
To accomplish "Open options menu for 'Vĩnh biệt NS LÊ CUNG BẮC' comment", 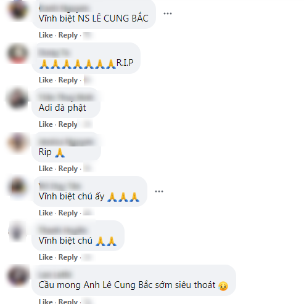I will 168,14.
